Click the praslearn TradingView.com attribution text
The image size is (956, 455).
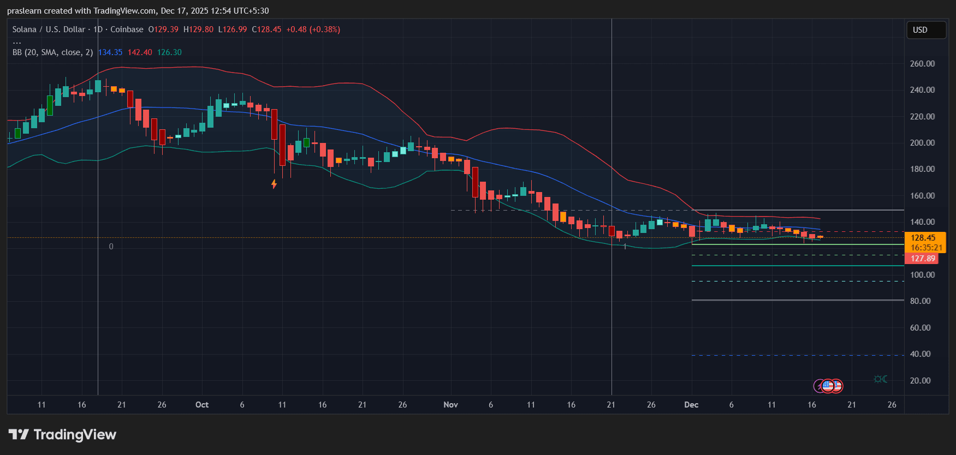pyautogui.click(x=138, y=11)
